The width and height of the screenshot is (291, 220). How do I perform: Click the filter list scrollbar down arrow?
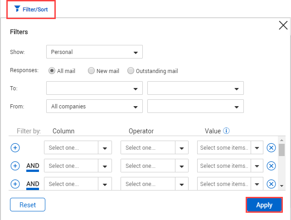281,186
